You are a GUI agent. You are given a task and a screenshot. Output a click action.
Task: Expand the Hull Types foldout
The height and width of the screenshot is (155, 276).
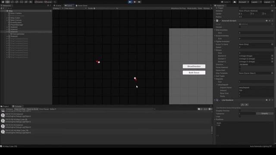tap(215, 76)
